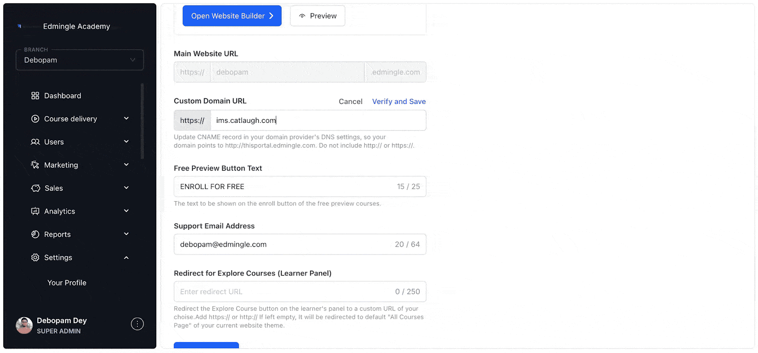Expand the Course delivery submenu chevron
The height and width of the screenshot is (353, 758).
[126, 119]
